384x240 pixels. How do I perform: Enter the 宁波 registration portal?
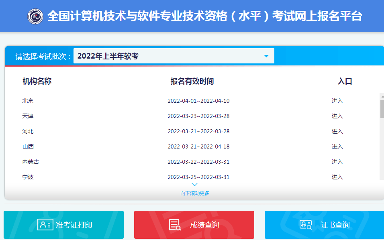tap(337, 177)
